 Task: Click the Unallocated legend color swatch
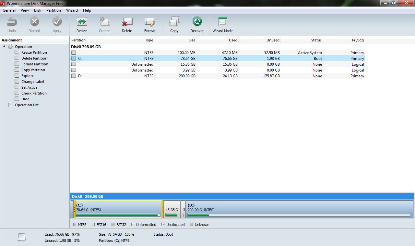point(163,224)
